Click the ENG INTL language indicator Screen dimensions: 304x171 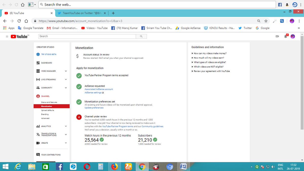coord(280,167)
